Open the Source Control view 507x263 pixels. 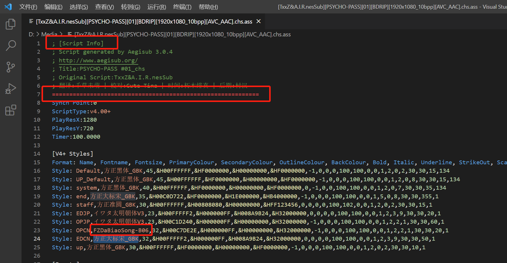point(10,67)
